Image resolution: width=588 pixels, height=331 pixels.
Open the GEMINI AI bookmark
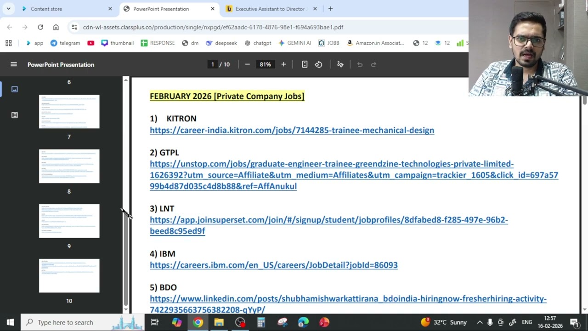(x=294, y=43)
